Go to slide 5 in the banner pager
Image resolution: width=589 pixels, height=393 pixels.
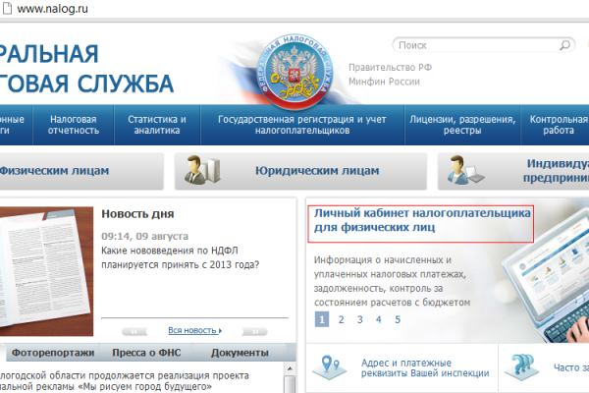point(398,319)
